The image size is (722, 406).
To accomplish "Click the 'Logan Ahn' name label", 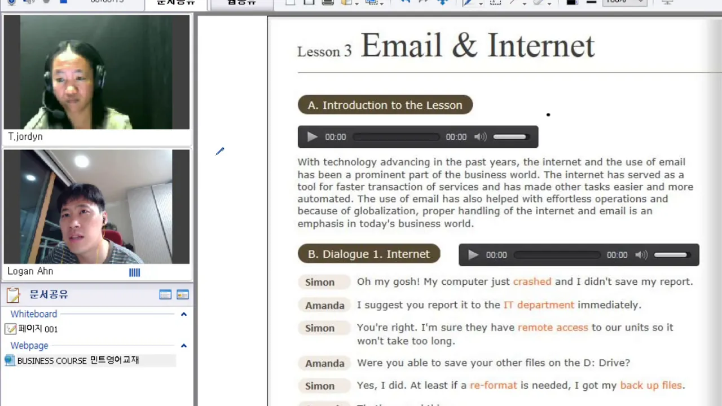I will pyautogui.click(x=30, y=271).
